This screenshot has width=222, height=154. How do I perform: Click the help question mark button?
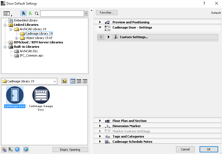tap(204, 3)
